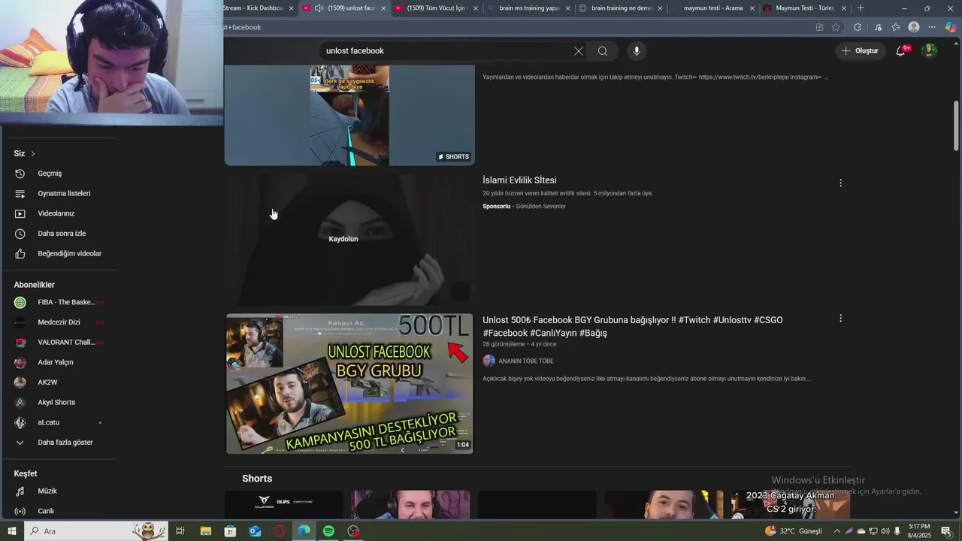Mute audio on the unlost facebook tab
The image size is (962, 541).
pos(319,8)
